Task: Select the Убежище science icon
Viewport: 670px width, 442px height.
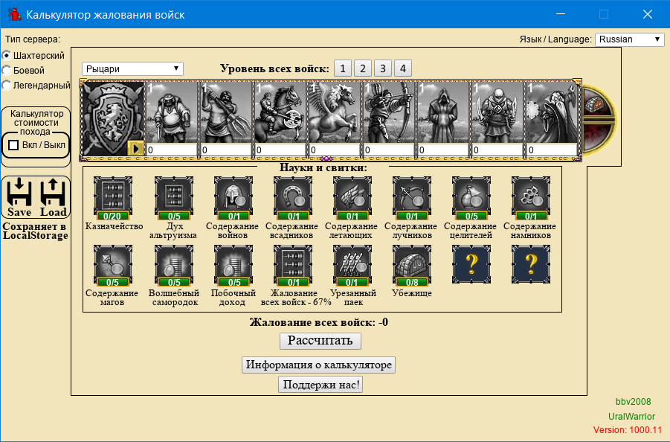Action: pyautogui.click(x=411, y=263)
